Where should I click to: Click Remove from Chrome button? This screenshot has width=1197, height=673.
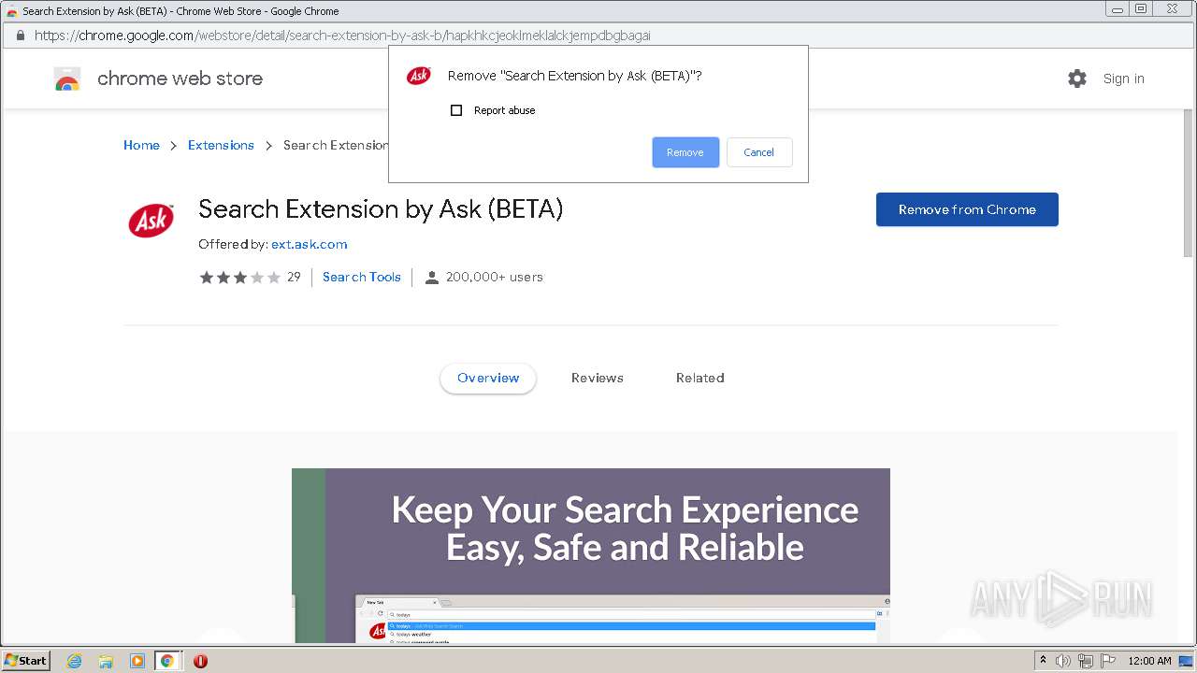coord(967,209)
